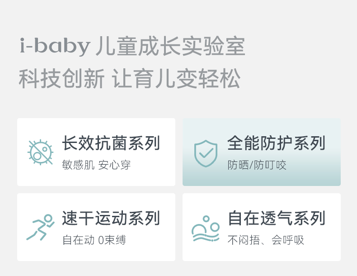Click the antibacterial germ icon
This screenshot has height=276, width=357.
(x=40, y=152)
